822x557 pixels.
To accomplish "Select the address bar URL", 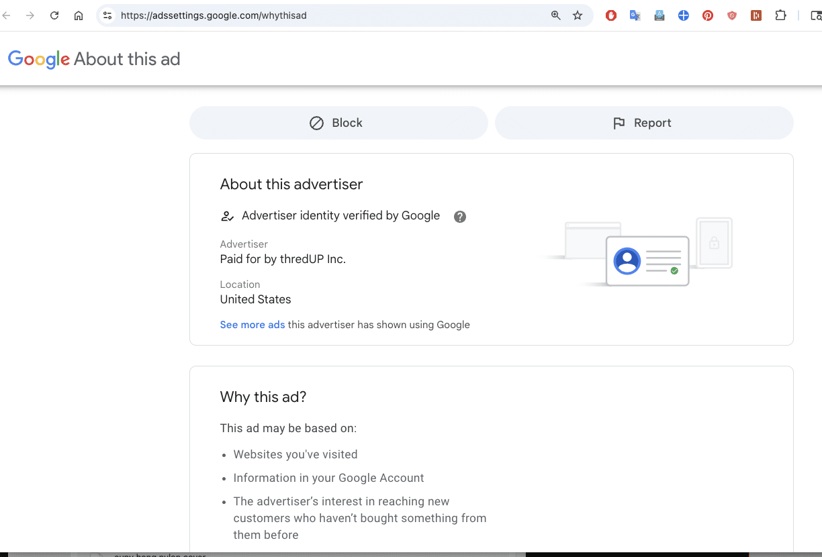I will [214, 14].
